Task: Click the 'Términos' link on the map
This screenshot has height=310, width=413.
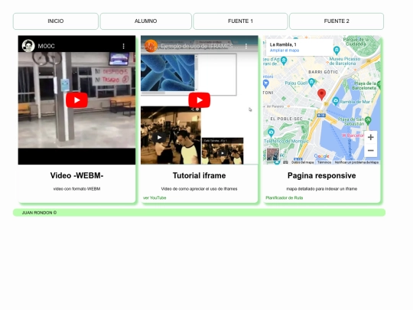Action: click(x=324, y=162)
